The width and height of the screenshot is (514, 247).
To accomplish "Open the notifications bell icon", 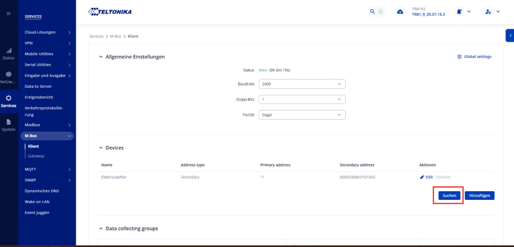I will coord(459,12).
